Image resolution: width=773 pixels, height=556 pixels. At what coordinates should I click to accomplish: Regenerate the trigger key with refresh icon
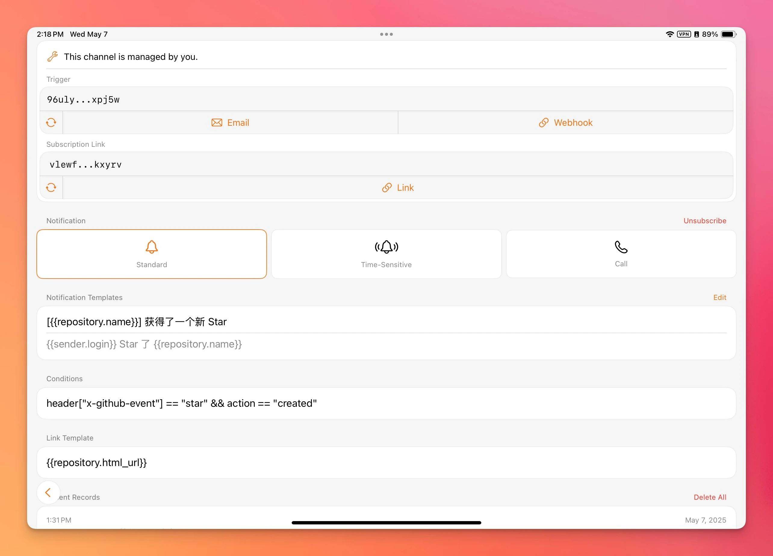(x=51, y=123)
